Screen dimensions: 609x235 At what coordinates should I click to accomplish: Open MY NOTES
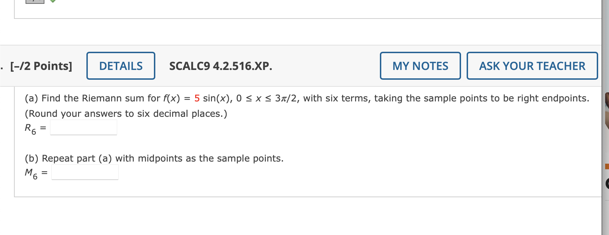point(420,66)
